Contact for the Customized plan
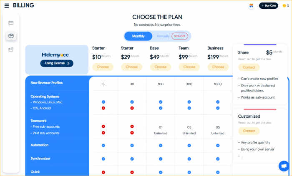 (249, 131)
